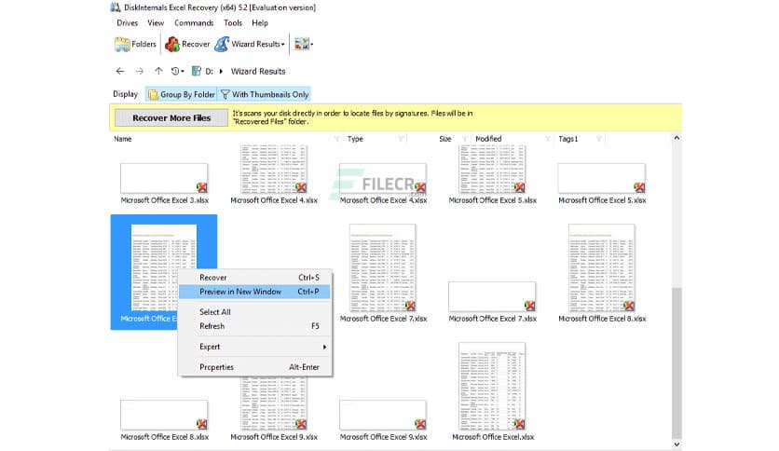Click the Wizard Results wand icon

[x=222, y=44]
